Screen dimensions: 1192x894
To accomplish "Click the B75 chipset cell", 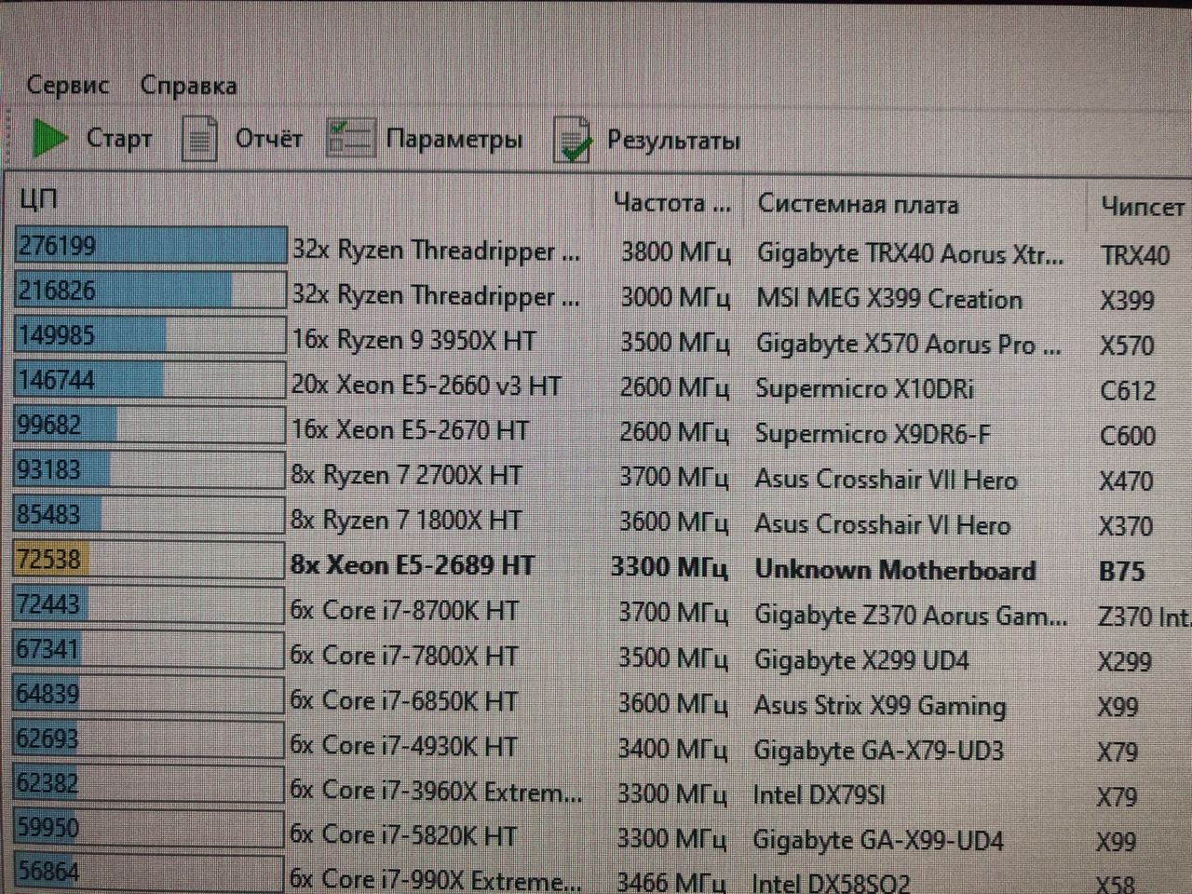I will (x=1121, y=571).
